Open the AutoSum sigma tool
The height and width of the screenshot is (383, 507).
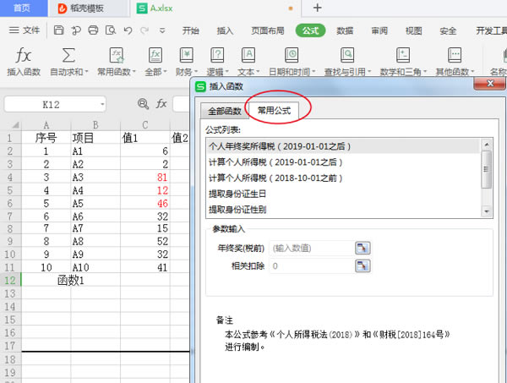click(x=68, y=55)
